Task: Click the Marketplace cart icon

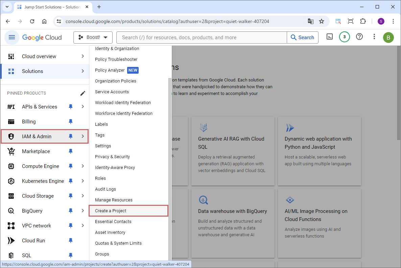Action: (11, 151)
